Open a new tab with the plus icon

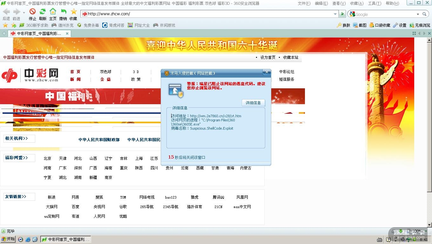(4, 33)
